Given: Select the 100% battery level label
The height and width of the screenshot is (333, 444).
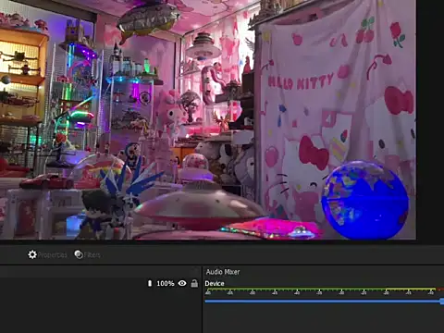Looking at the screenshot, I should pos(166,283).
